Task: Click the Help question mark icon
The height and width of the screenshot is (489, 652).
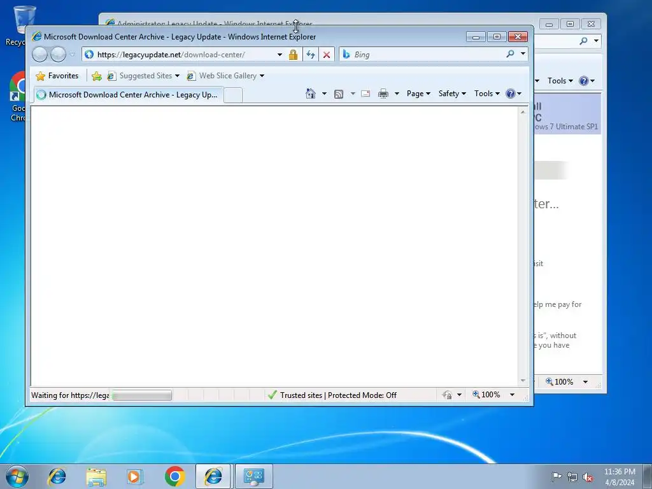Action: [x=511, y=94]
